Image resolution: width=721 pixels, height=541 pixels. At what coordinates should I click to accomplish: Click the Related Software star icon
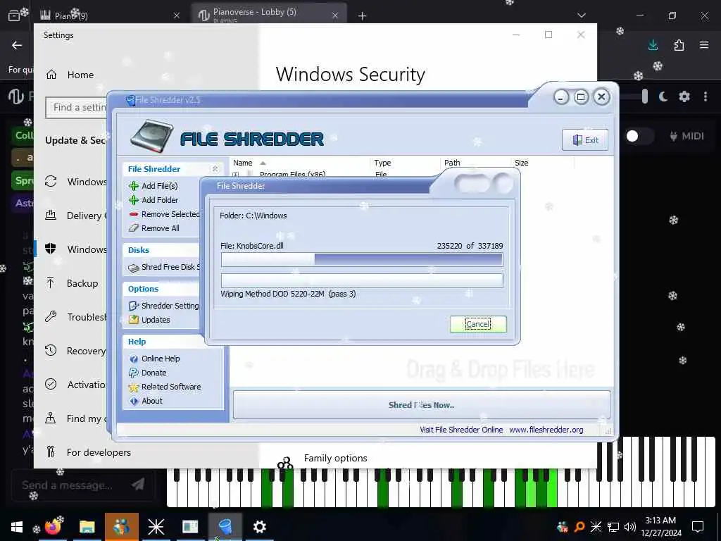point(134,387)
